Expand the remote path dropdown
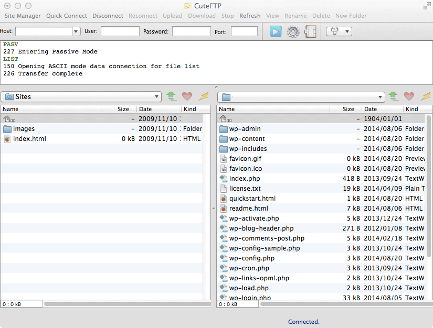The height and width of the screenshot is (328, 433). coord(380,97)
